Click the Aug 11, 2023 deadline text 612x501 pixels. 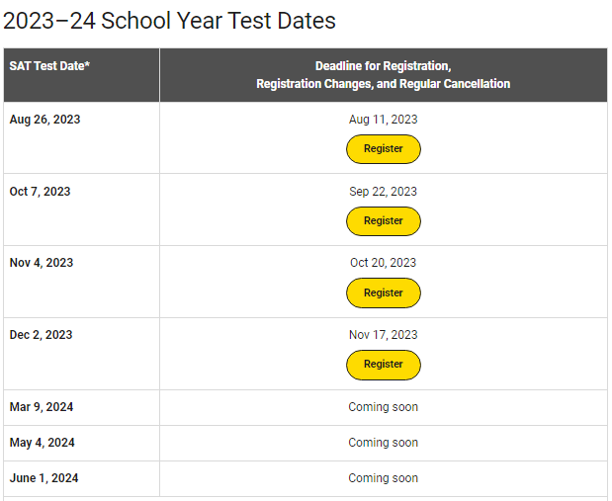click(384, 120)
